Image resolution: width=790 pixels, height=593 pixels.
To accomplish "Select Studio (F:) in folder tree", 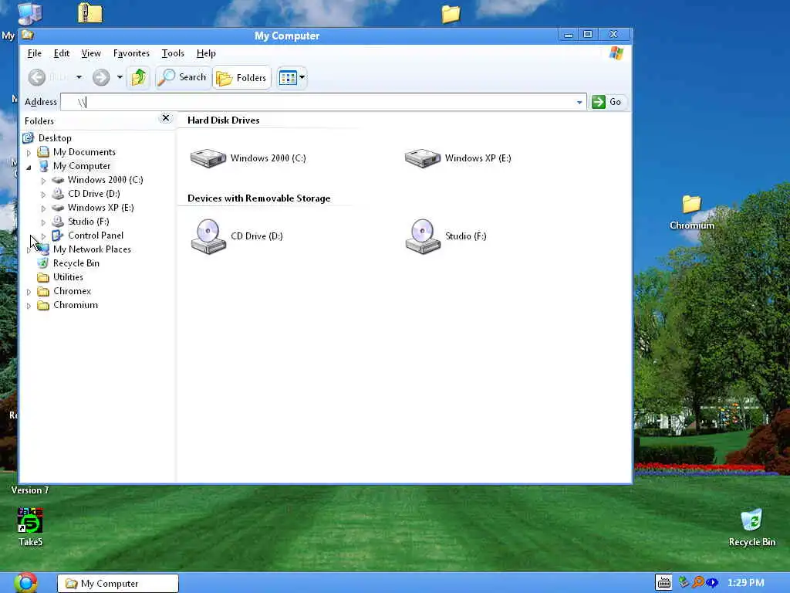I will 88,222.
